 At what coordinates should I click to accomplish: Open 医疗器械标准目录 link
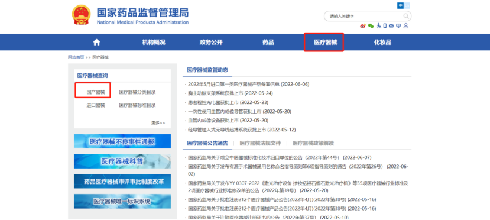138,105
